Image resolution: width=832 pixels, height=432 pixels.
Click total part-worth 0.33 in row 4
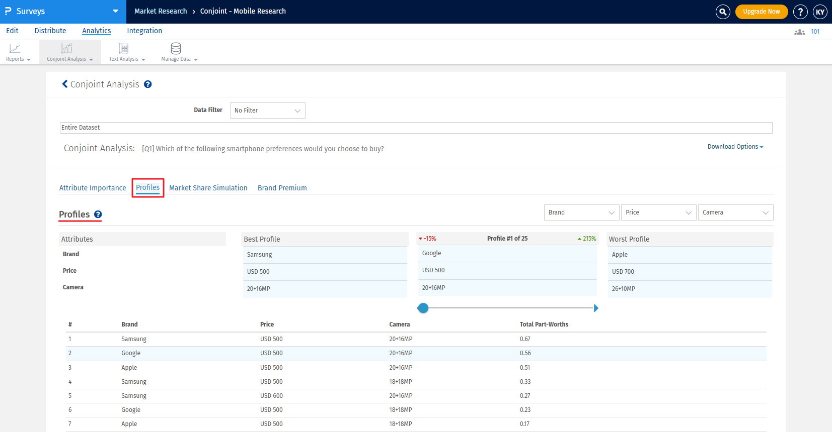525,382
